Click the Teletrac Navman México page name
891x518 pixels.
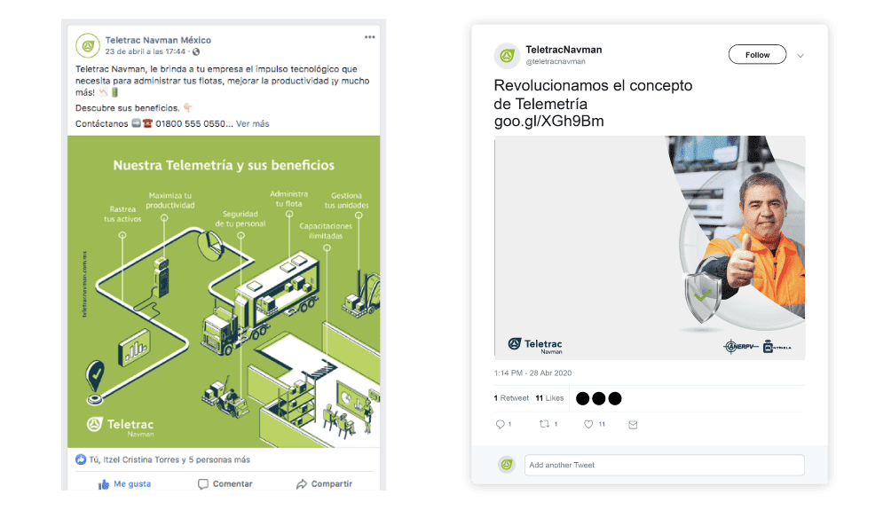click(x=158, y=40)
